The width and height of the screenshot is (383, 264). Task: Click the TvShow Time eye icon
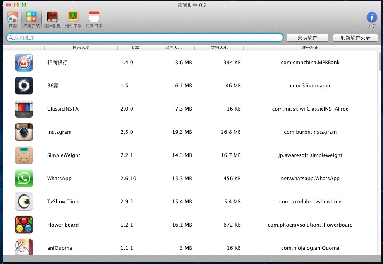(x=24, y=202)
